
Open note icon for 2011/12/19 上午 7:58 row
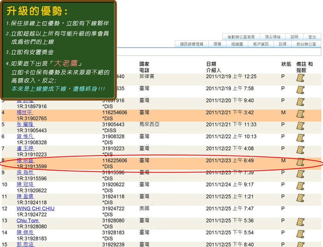coord(300,90)
